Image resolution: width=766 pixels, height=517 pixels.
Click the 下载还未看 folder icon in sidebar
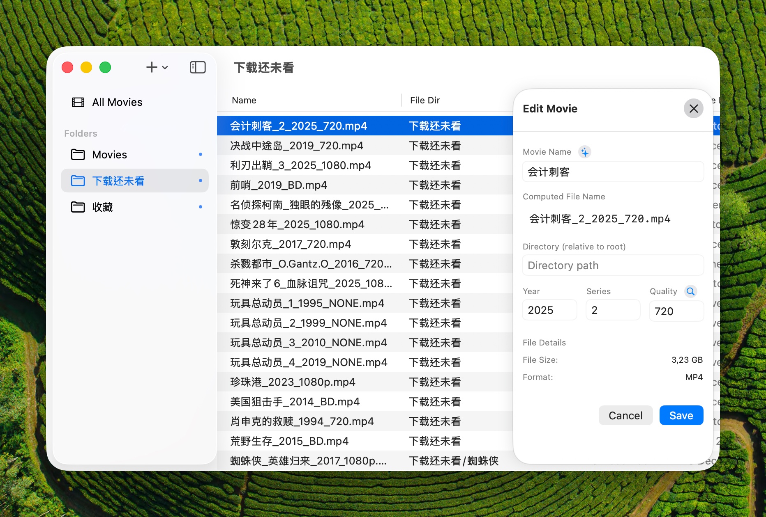tap(78, 181)
